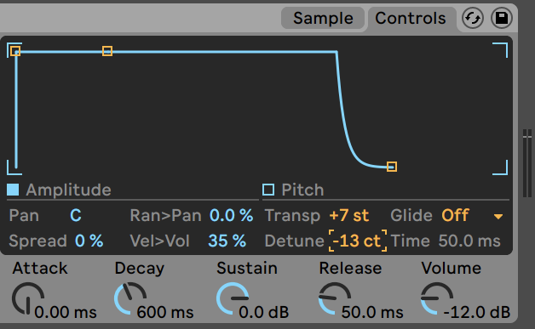Select the Glide Off value chooser
The height and width of the screenshot is (329, 535).
pos(456,215)
